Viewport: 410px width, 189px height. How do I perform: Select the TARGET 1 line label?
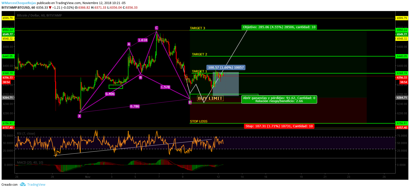point(199,71)
